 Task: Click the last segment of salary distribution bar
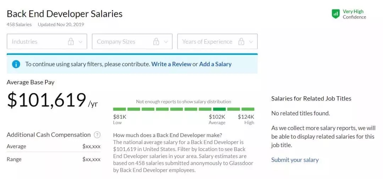(248, 109)
